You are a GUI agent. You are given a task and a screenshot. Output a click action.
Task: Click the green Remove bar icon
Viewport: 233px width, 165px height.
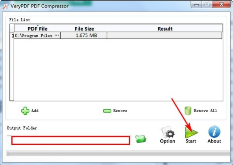[107, 111]
